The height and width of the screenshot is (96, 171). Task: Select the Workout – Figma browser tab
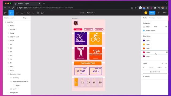pos(27,4)
